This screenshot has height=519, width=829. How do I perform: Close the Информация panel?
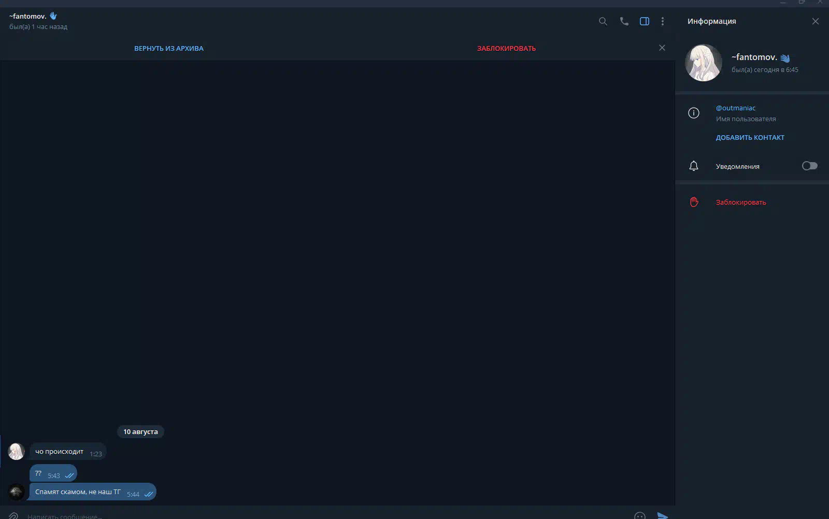815,21
